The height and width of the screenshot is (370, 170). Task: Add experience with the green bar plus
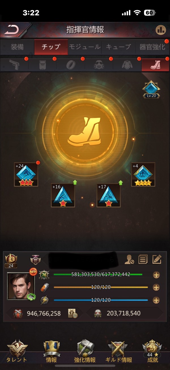click(156, 275)
